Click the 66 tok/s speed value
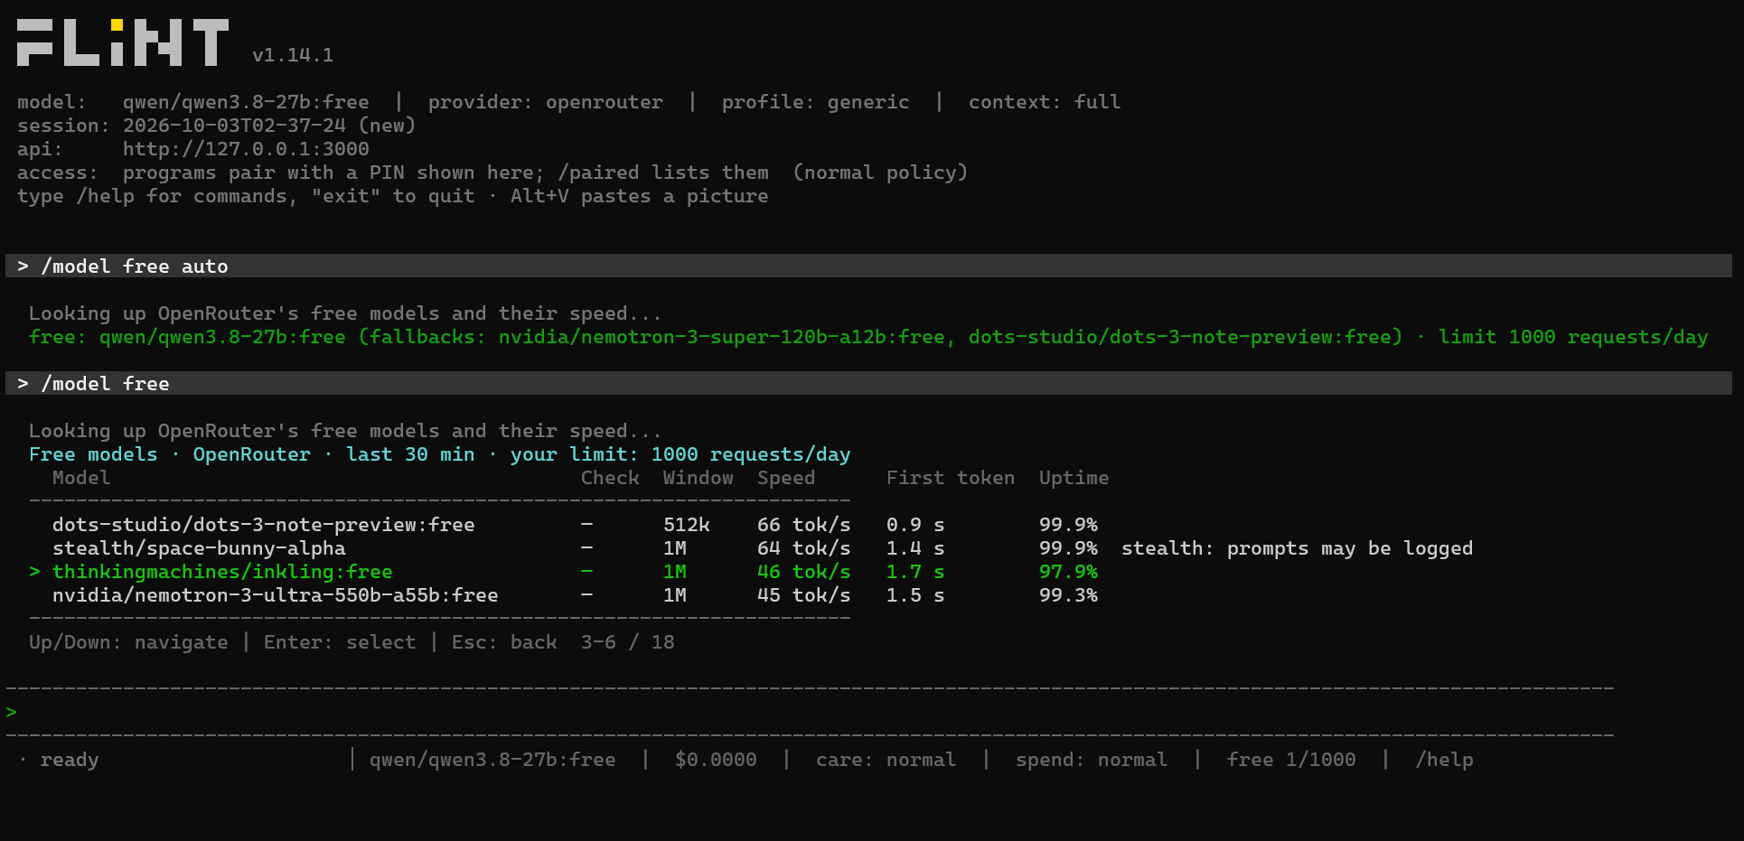Screen dimensions: 1744x841 (x=804, y=525)
